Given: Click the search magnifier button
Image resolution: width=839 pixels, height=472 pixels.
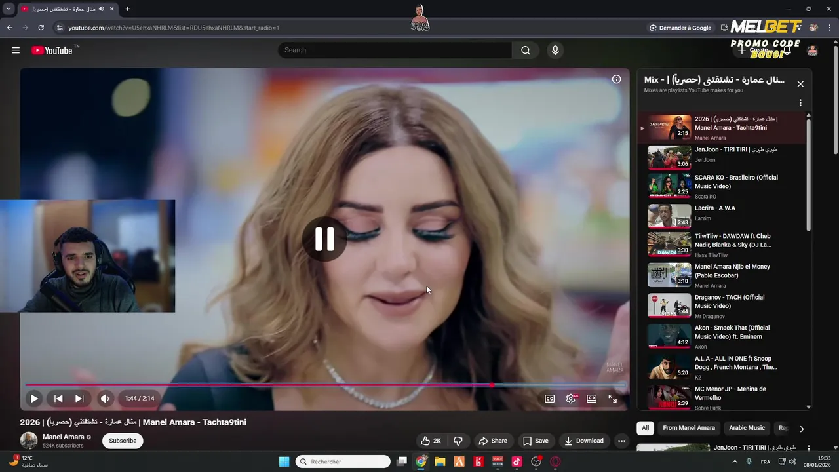Looking at the screenshot, I should tap(526, 50).
